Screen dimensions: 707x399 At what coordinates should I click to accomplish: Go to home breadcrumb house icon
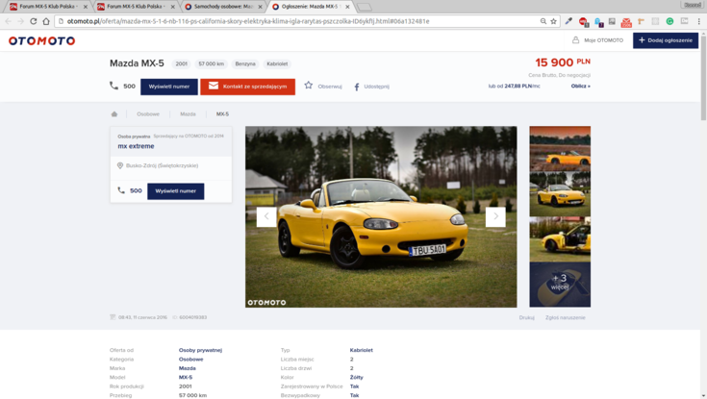pyautogui.click(x=114, y=114)
